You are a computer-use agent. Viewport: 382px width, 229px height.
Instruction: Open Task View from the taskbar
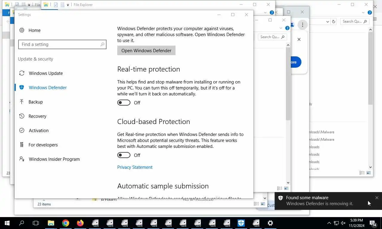pos(36,223)
